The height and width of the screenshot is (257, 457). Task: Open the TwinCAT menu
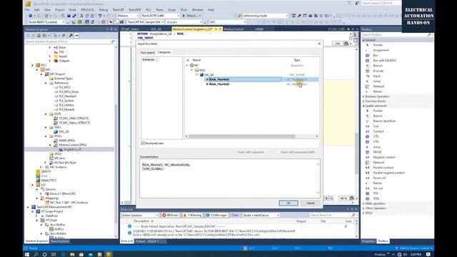coord(118,9)
